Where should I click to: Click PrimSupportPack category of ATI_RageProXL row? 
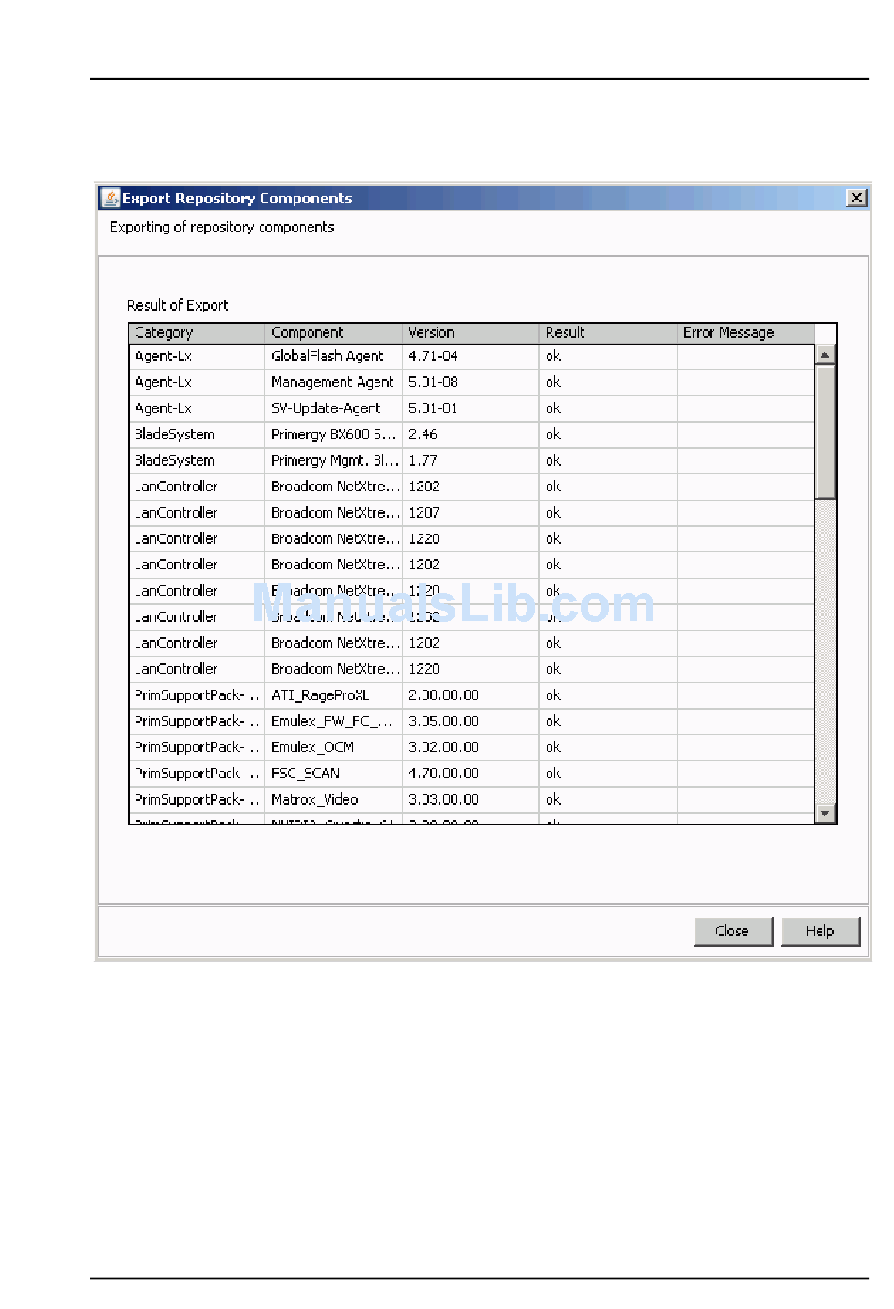[x=197, y=695]
